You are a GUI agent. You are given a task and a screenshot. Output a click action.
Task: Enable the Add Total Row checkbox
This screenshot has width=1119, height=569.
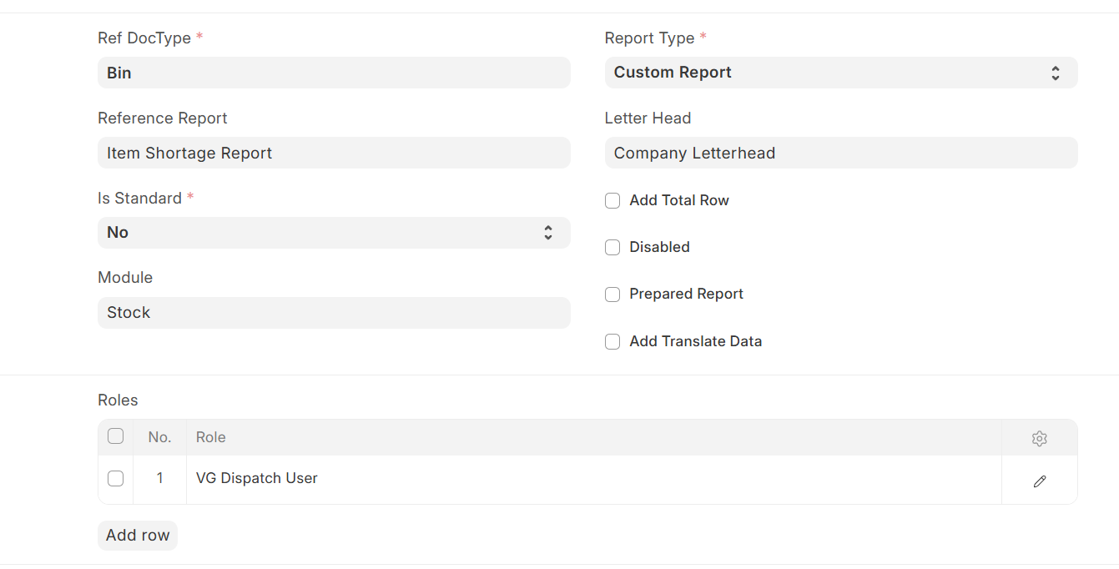(612, 201)
